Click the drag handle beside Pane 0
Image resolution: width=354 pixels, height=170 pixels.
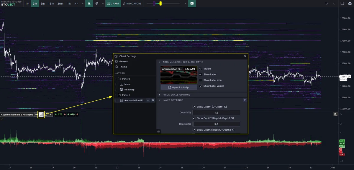(115, 79)
